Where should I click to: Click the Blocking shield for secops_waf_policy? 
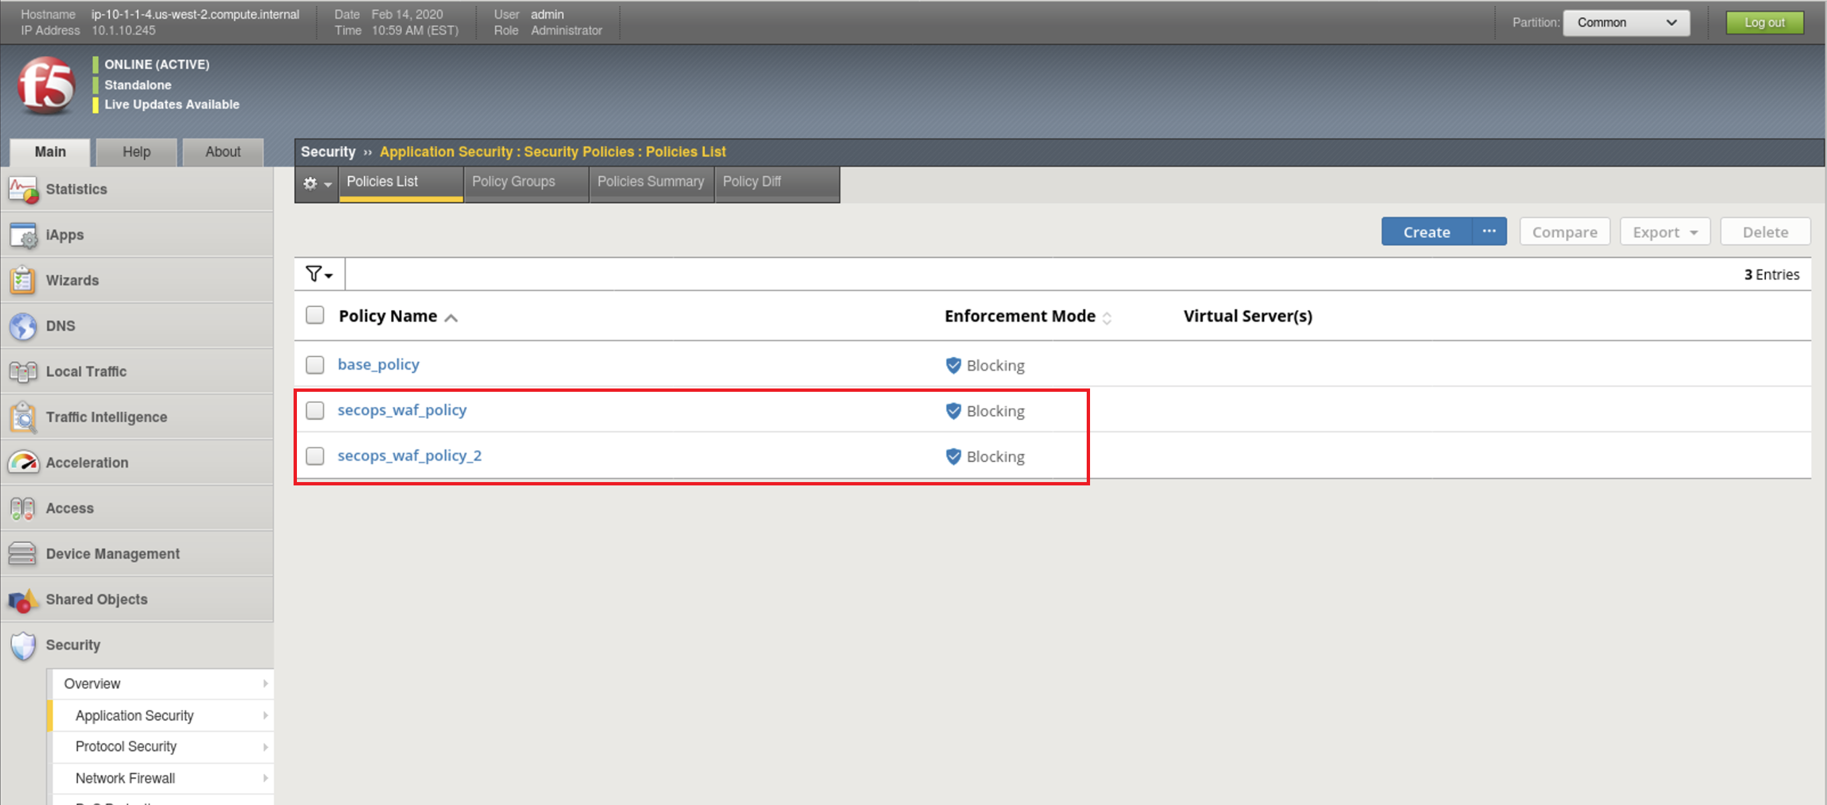point(953,411)
